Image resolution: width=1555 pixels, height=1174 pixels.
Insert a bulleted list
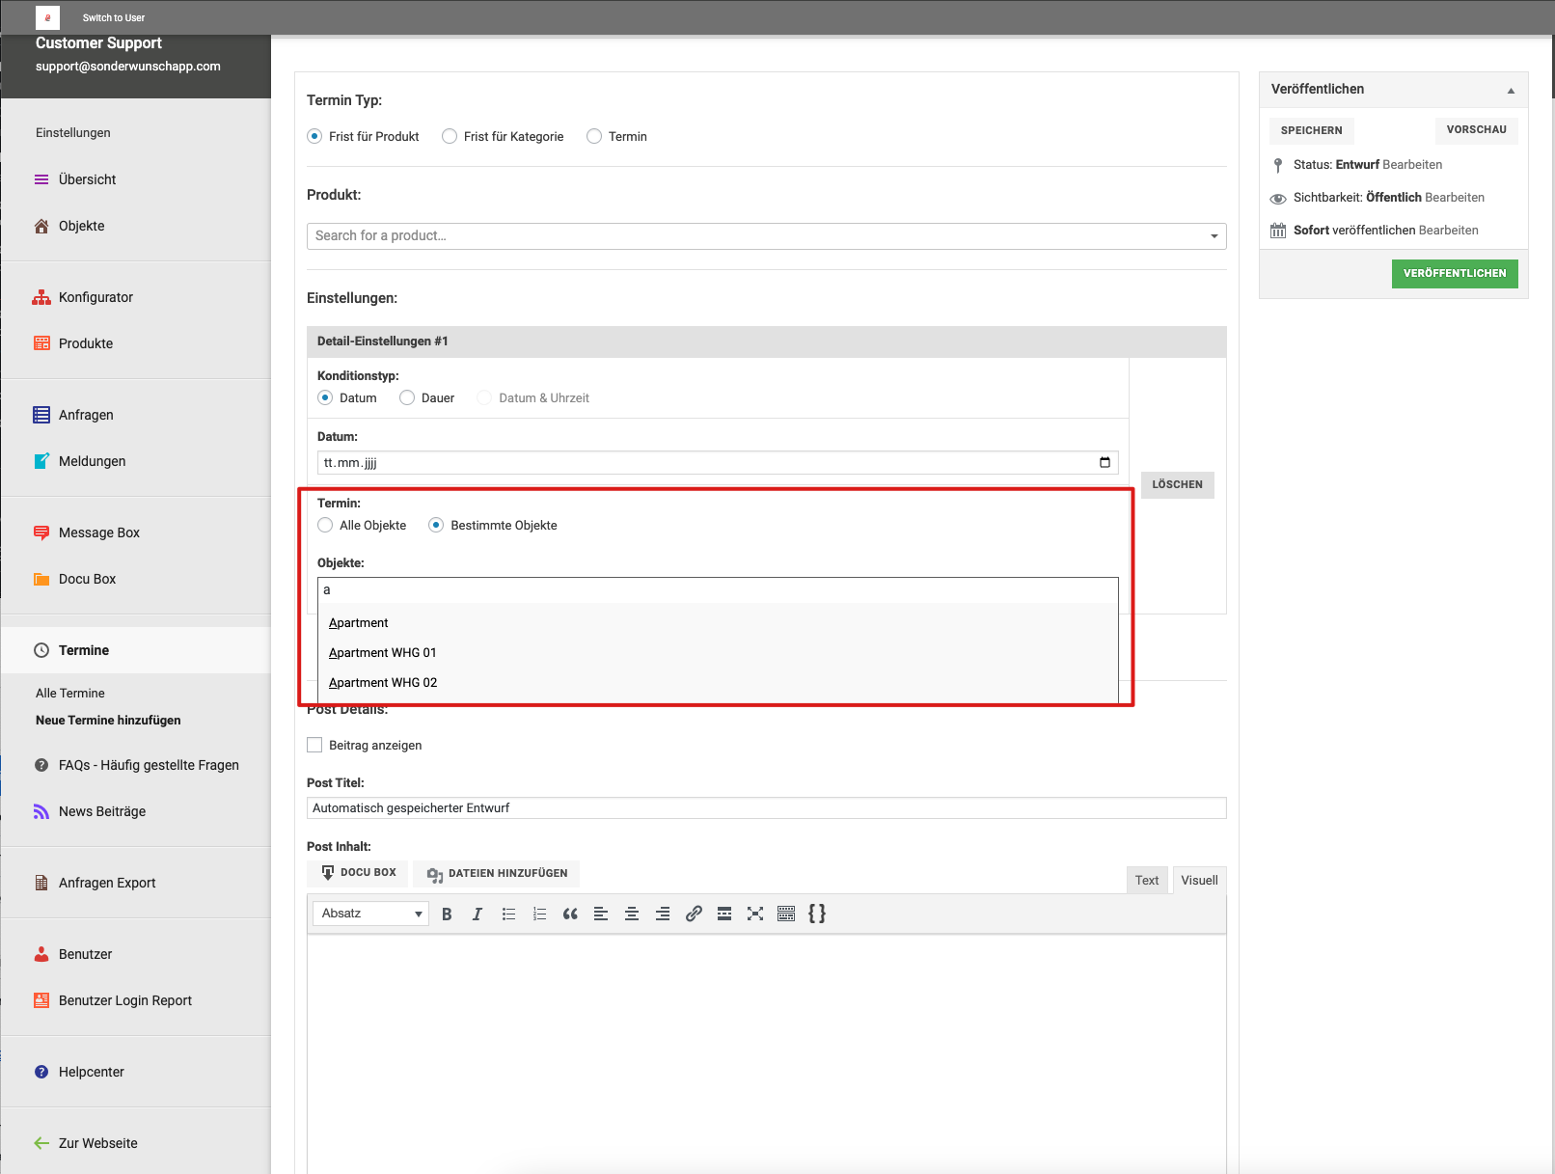tap(508, 914)
